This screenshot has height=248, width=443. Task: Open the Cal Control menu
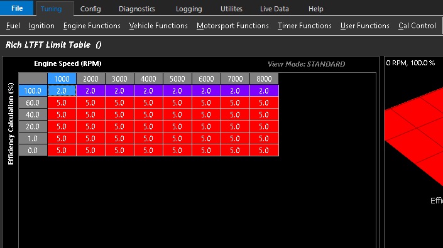[x=417, y=26]
